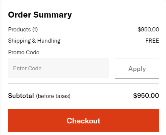Click the word Summary in the heading
Screen dimensions: 166x135
point(53,15)
